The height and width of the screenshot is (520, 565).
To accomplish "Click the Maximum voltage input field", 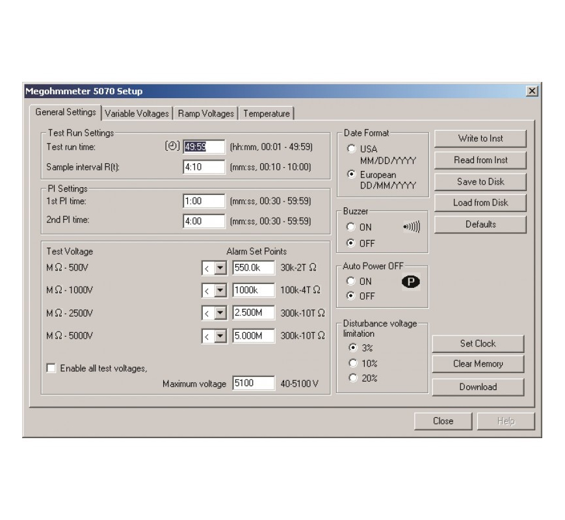I will click(x=254, y=383).
